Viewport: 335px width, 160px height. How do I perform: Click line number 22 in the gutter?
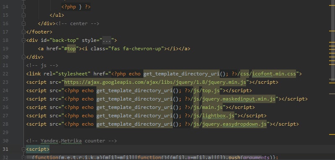click(x=6, y=74)
